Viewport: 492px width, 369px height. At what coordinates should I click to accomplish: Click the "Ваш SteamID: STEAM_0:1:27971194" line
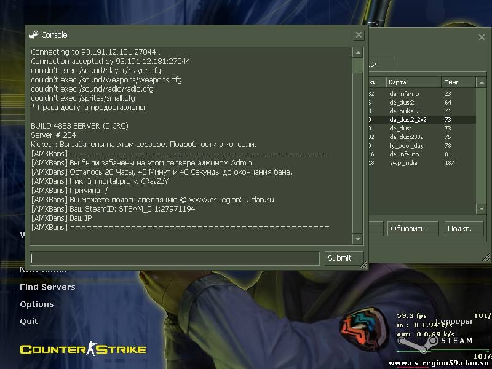pos(113,209)
